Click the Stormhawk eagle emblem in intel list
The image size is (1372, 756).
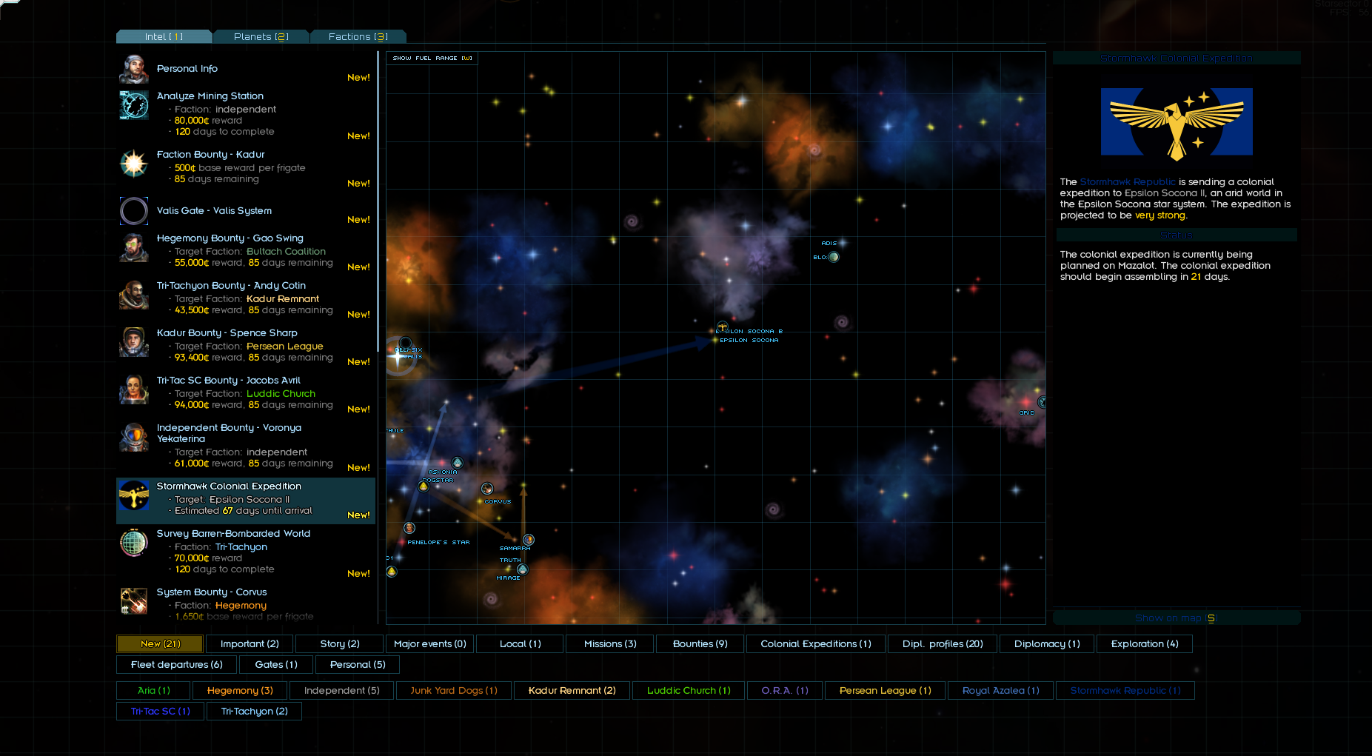134,495
